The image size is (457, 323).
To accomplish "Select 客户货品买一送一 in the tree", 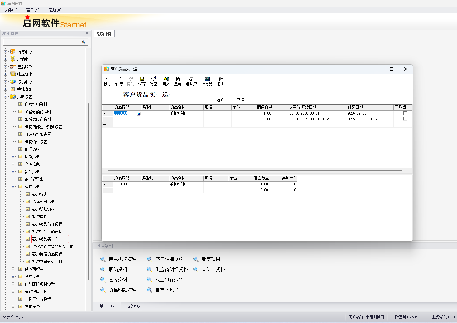I will pyautogui.click(x=47, y=239).
